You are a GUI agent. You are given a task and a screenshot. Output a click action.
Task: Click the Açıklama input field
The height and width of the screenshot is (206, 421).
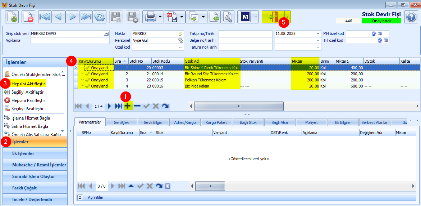(x=70, y=40)
